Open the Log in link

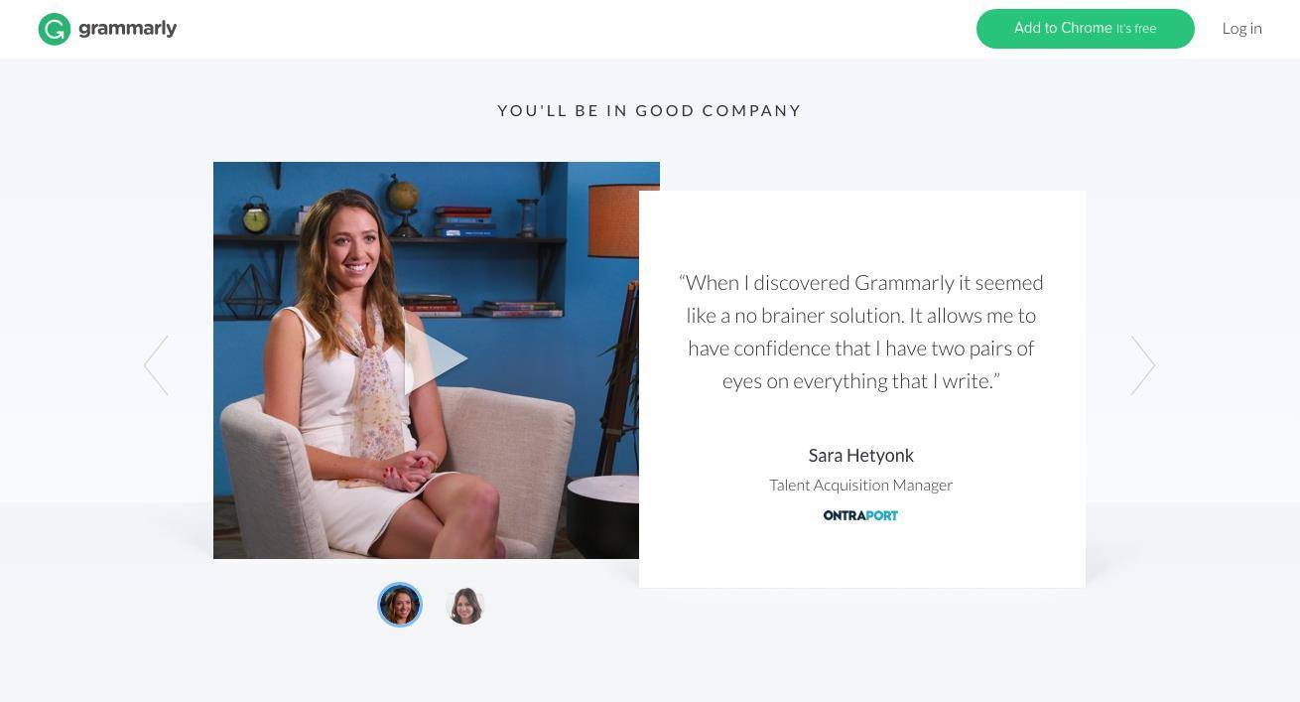[1241, 29]
